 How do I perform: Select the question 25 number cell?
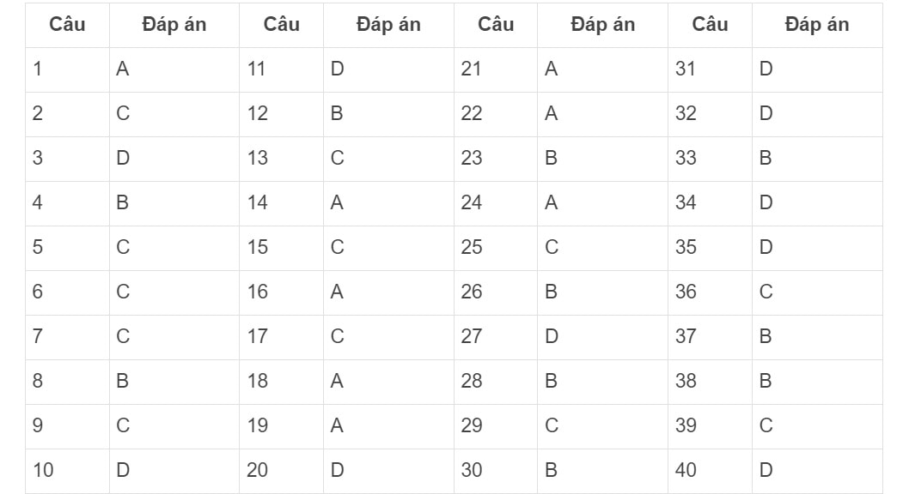tap(496, 248)
